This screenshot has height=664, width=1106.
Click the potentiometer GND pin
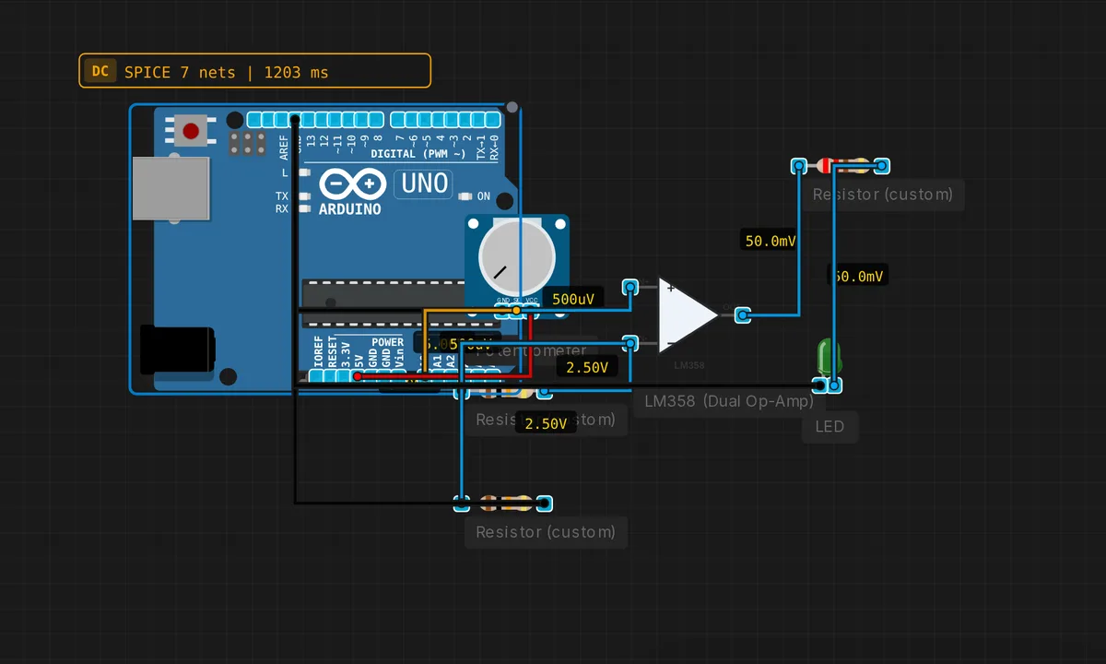(x=502, y=311)
